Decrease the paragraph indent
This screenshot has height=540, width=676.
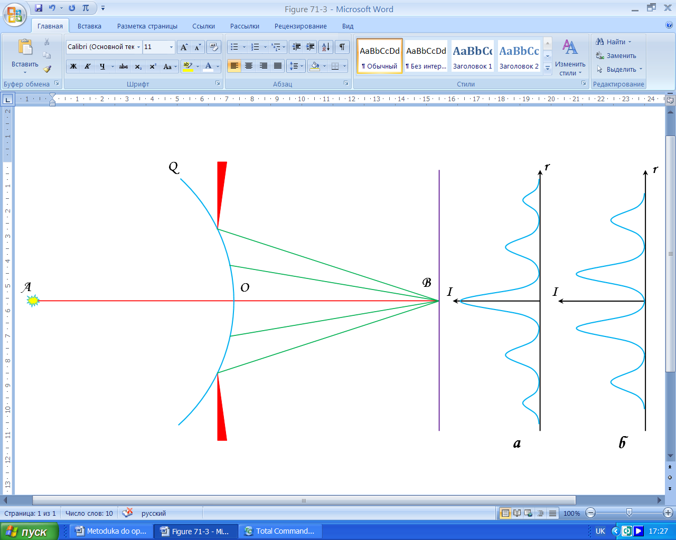coord(296,47)
